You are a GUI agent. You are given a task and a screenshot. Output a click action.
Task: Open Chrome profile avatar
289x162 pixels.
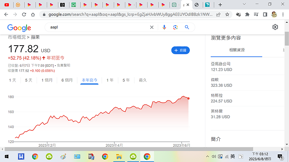pos(274,14)
